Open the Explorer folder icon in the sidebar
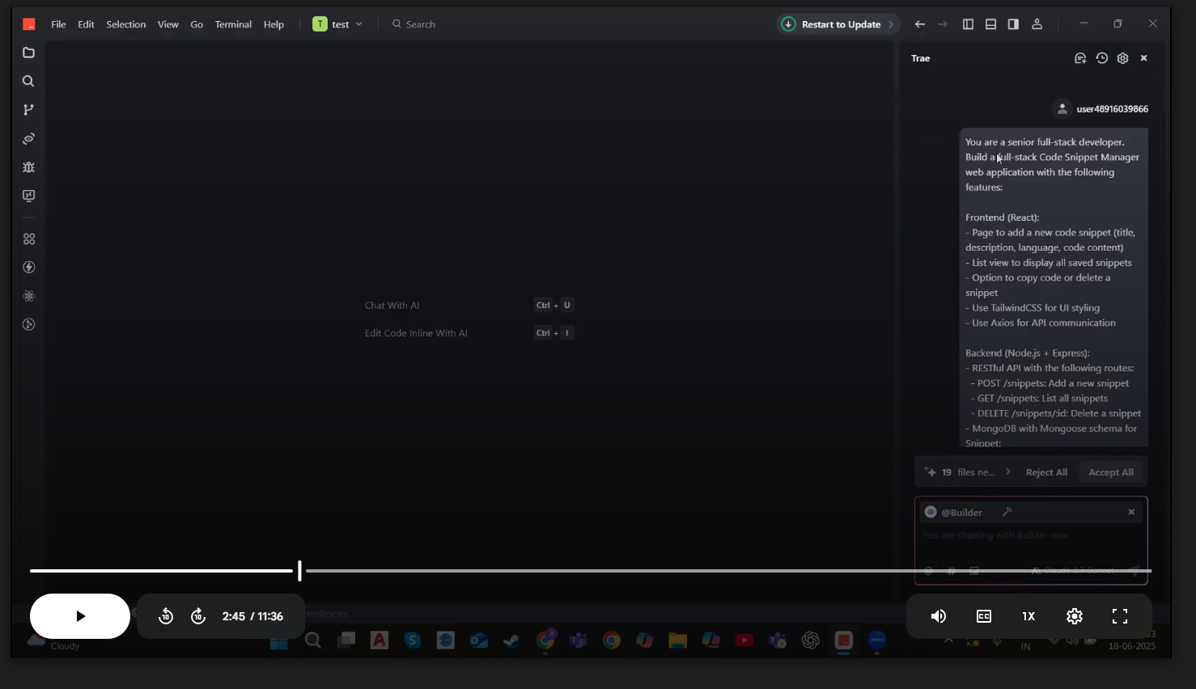1196x689 pixels. coord(28,53)
